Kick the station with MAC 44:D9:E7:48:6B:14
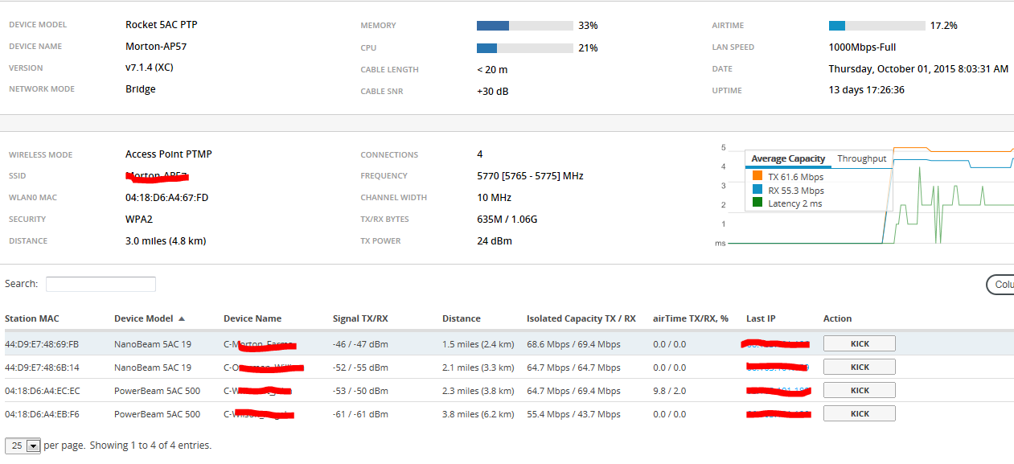This screenshot has height=464, width=1014. pos(859,367)
